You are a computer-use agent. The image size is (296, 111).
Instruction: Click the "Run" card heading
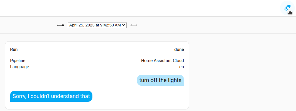point(14,50)
